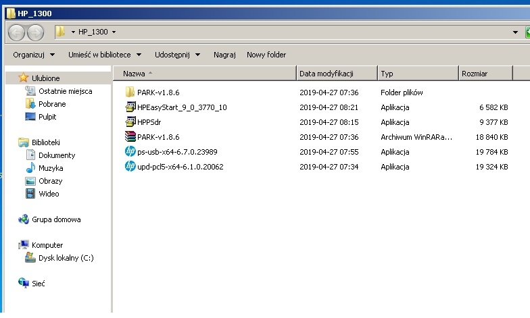Click the 9 377 KB size cell

493,122
